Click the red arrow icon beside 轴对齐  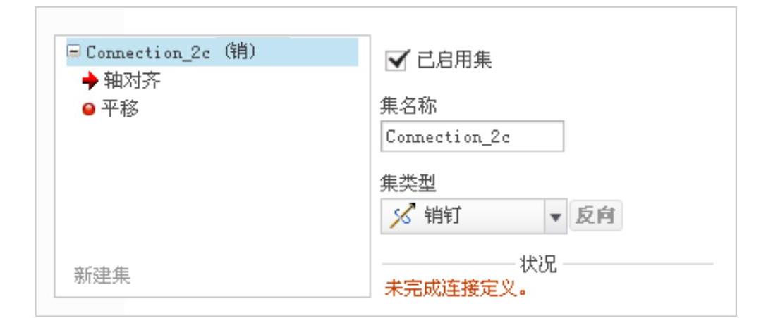(x=90, y=82)
